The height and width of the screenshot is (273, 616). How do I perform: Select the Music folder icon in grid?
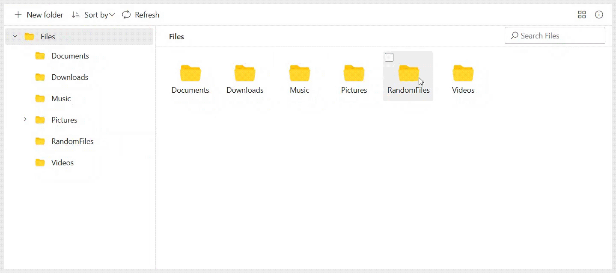click(300, 73)
